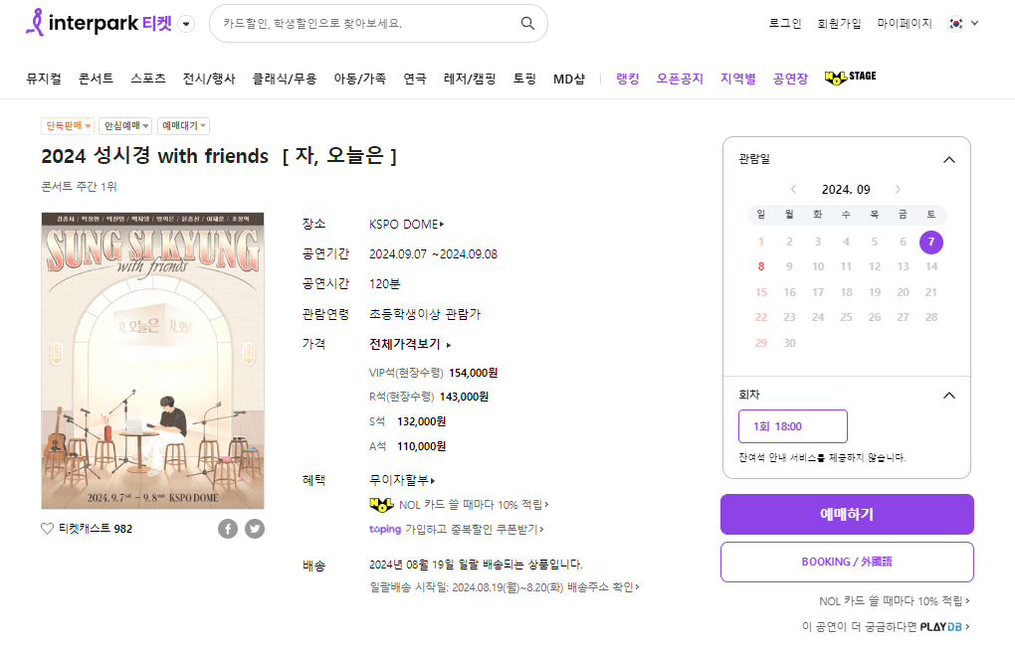Select the 뮤지컬 menu
Viewport: 1015px width, 649px height.
coord(44,79)
